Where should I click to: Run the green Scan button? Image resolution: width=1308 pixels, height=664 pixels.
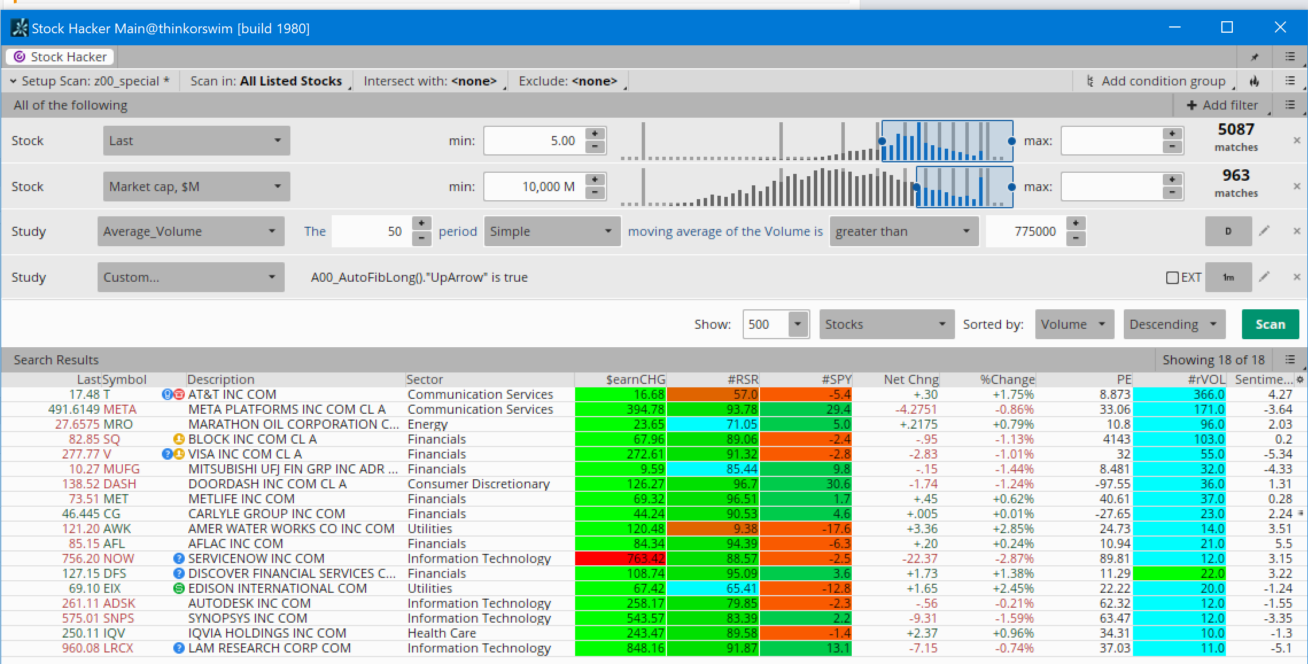point(1270,324)
